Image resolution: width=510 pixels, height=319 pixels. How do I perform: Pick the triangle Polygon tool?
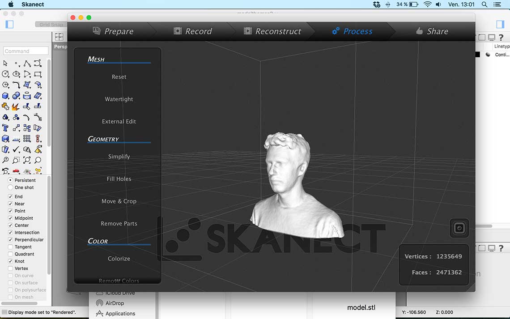coord(27,74)
